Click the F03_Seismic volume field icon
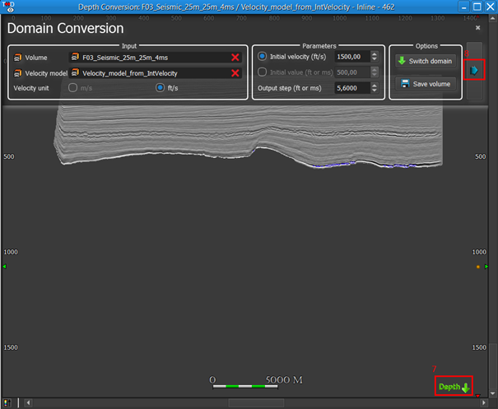The height and width of the screenshot is (409, 498). click(75, 57)
